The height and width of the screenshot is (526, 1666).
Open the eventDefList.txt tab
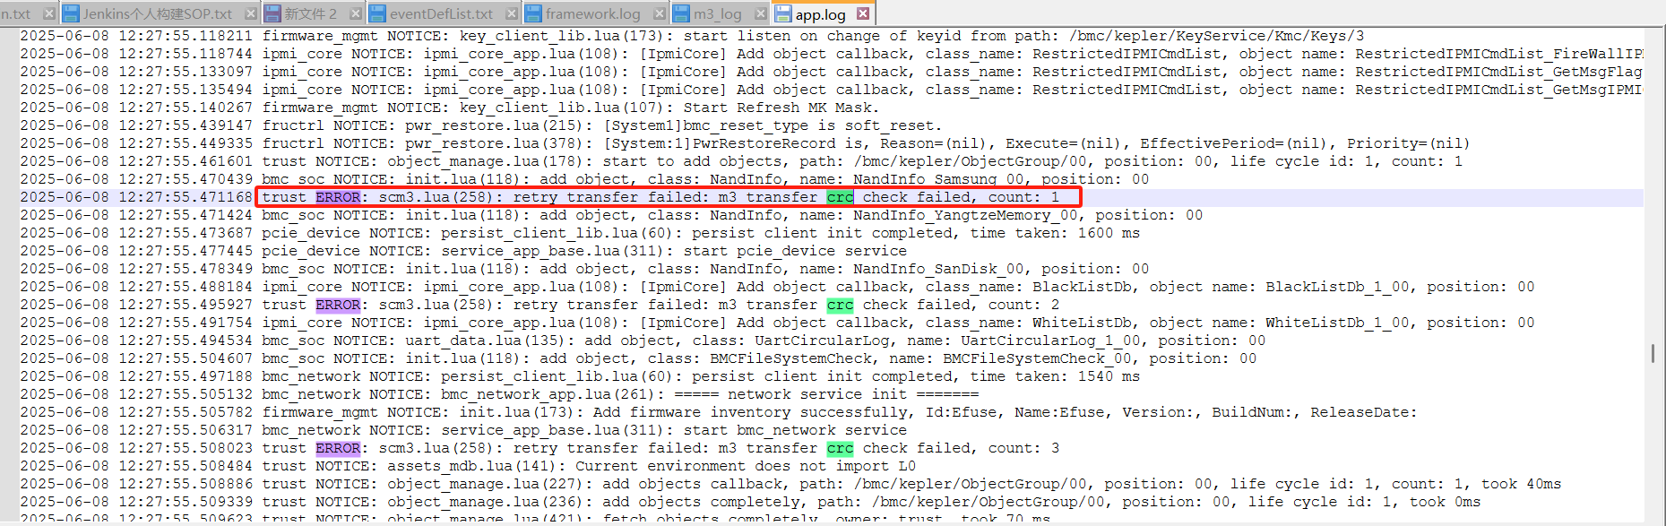click(441, 14)
